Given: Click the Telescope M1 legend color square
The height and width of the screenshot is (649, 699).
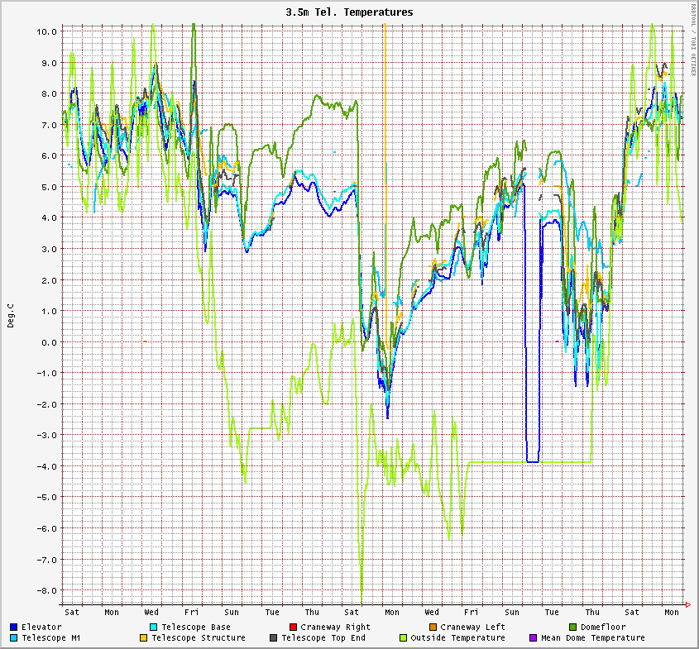Looking at the screenshot, I should pos(15,638).
